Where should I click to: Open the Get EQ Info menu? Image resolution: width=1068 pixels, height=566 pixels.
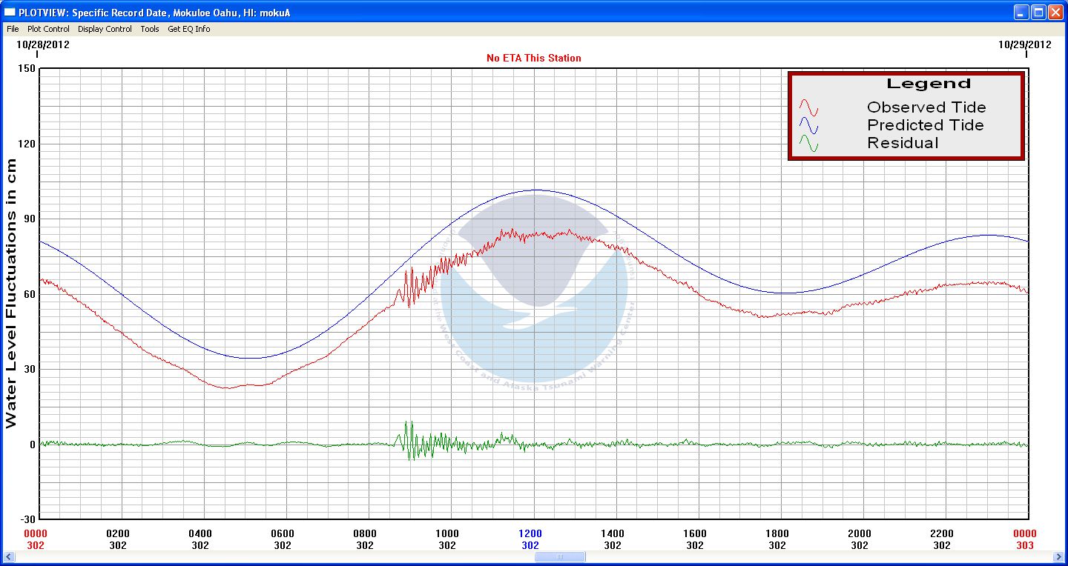188,29
